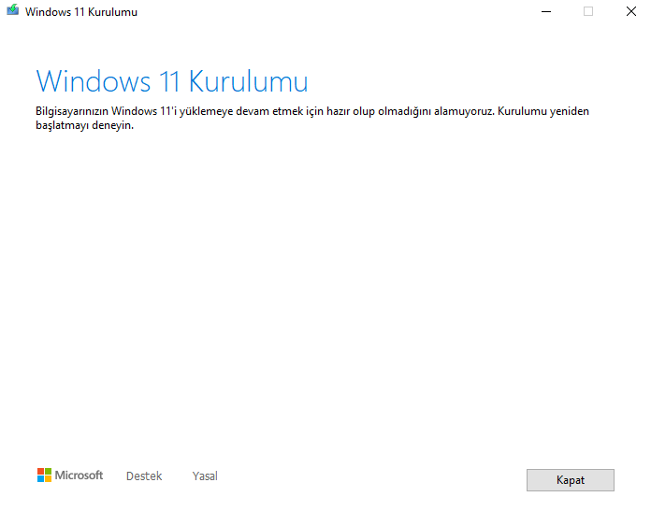Click the 'Windows 11 Kurulumu' blue heading
The image size is (651, 511).
pos(172,81)
